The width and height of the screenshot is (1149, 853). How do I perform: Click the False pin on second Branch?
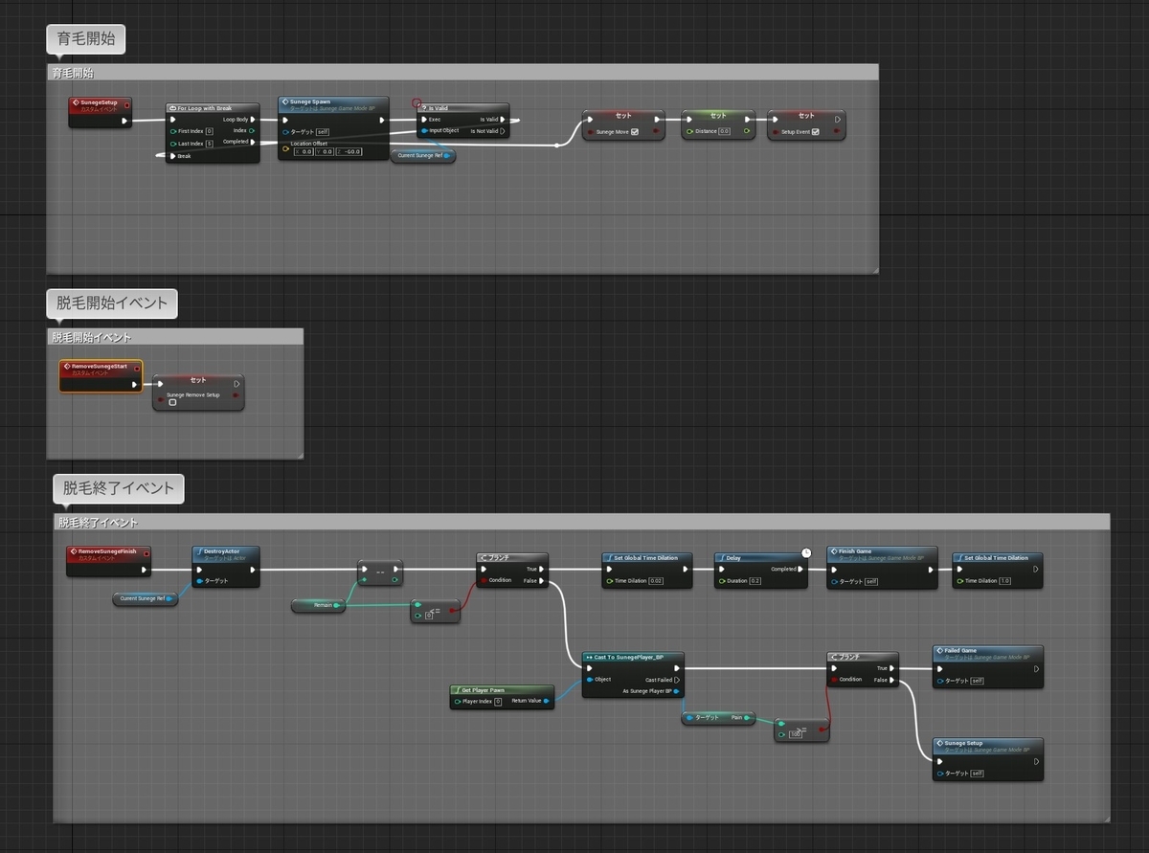click(892, 680)
